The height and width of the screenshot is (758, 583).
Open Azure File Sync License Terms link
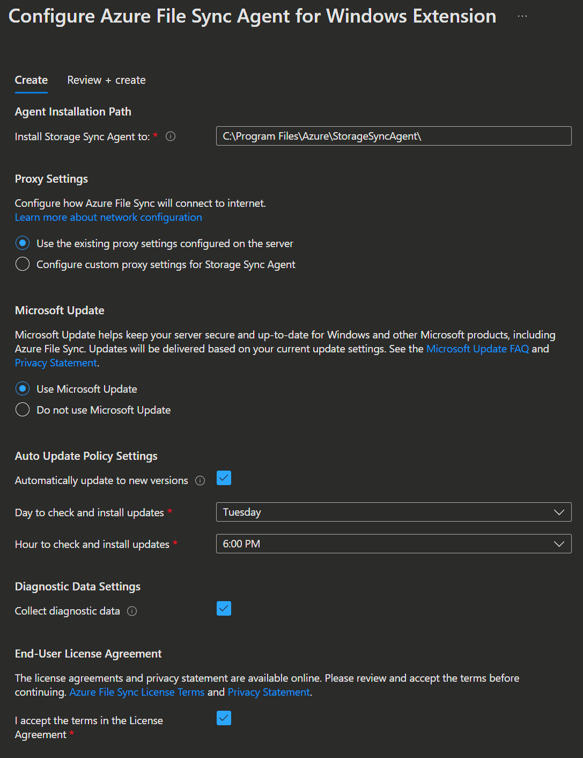pos(137,692)
